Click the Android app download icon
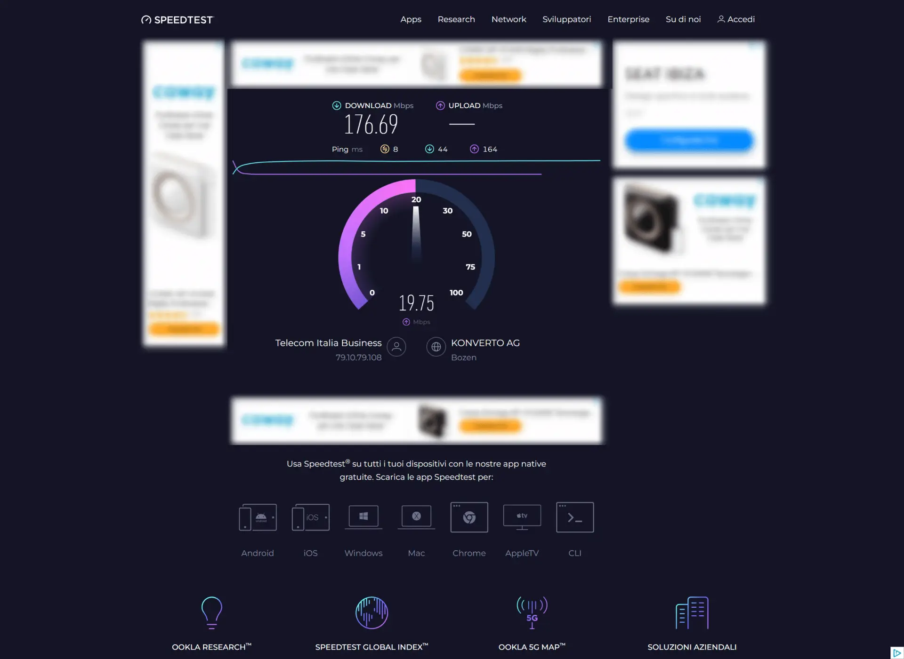The height and width of the screenshot is (659, 904). tap(257, 516)
